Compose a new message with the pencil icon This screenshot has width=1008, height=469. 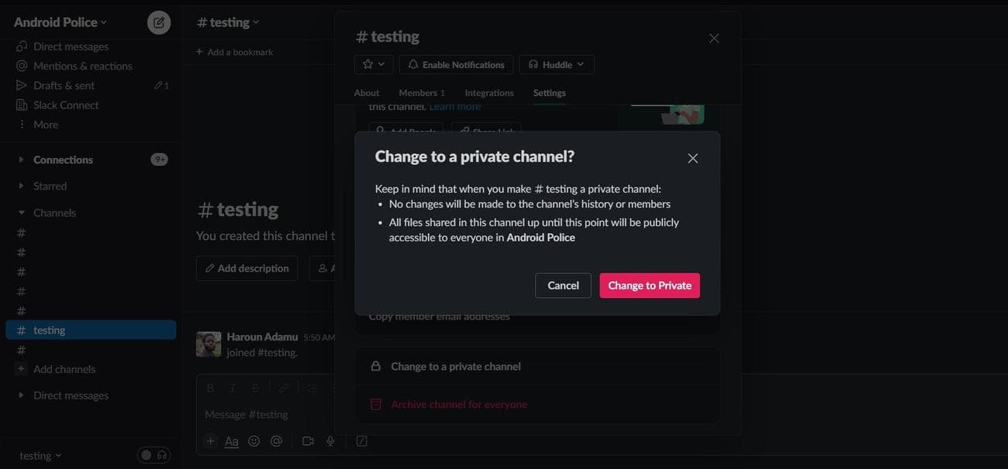coord(158,22)
